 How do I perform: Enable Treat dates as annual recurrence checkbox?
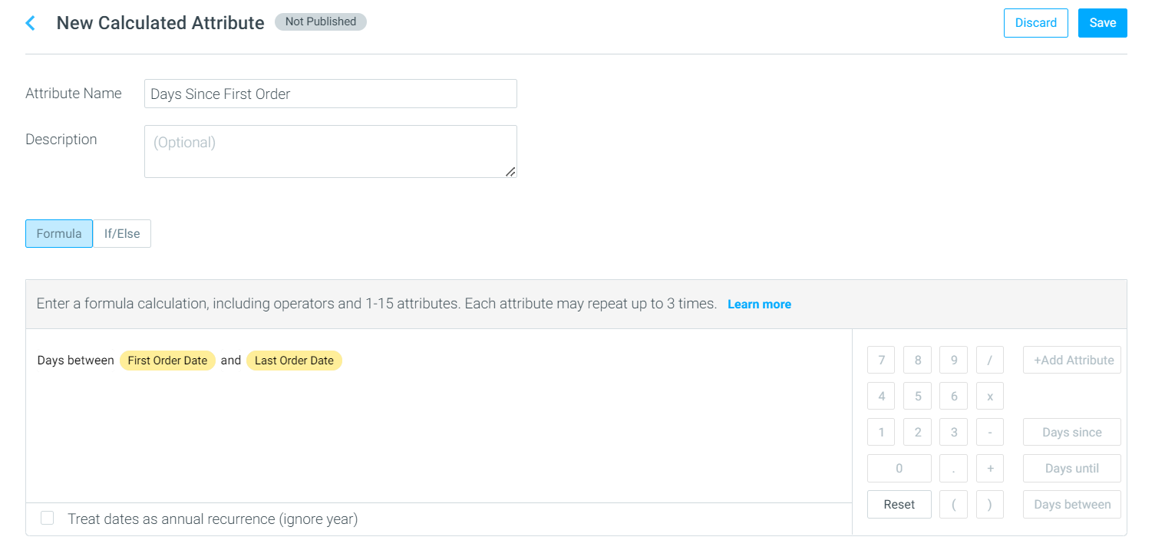[x=48, y=518]
